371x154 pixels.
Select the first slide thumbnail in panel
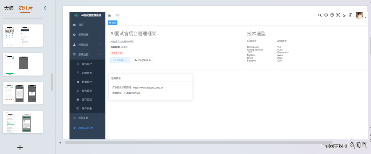[23, 36]
